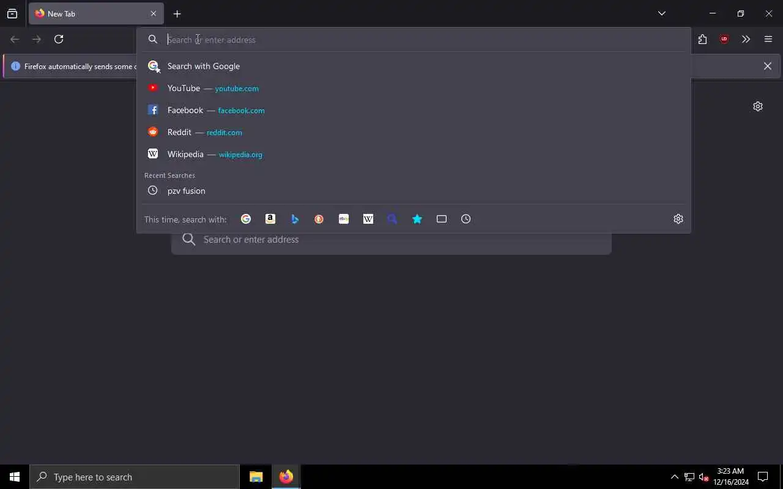The width and height of the screenshot is (783, 489).
Task: Search this time with Google icon
Action: click(246, 219)
